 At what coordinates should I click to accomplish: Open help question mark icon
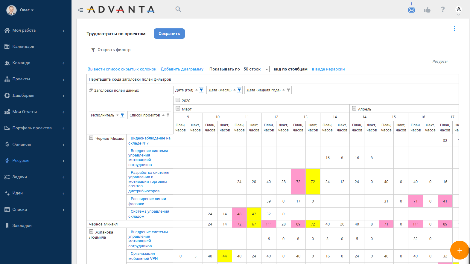coord(443,10)
